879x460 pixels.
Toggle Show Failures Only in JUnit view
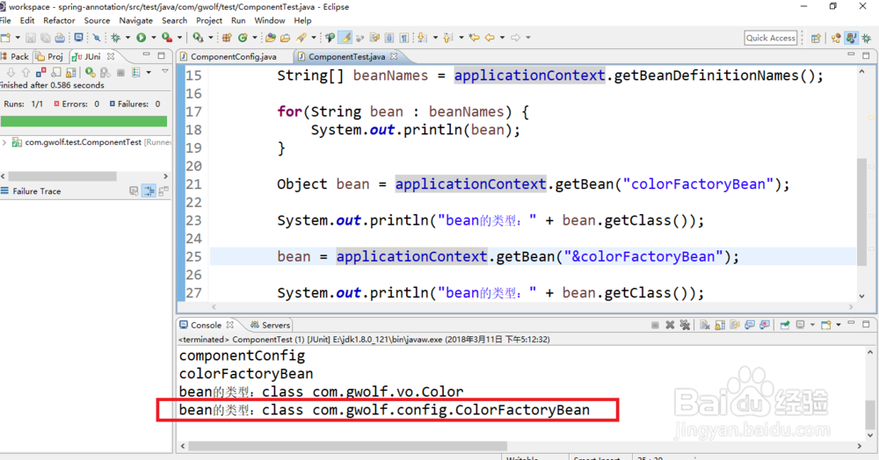(x=41, y=72)
